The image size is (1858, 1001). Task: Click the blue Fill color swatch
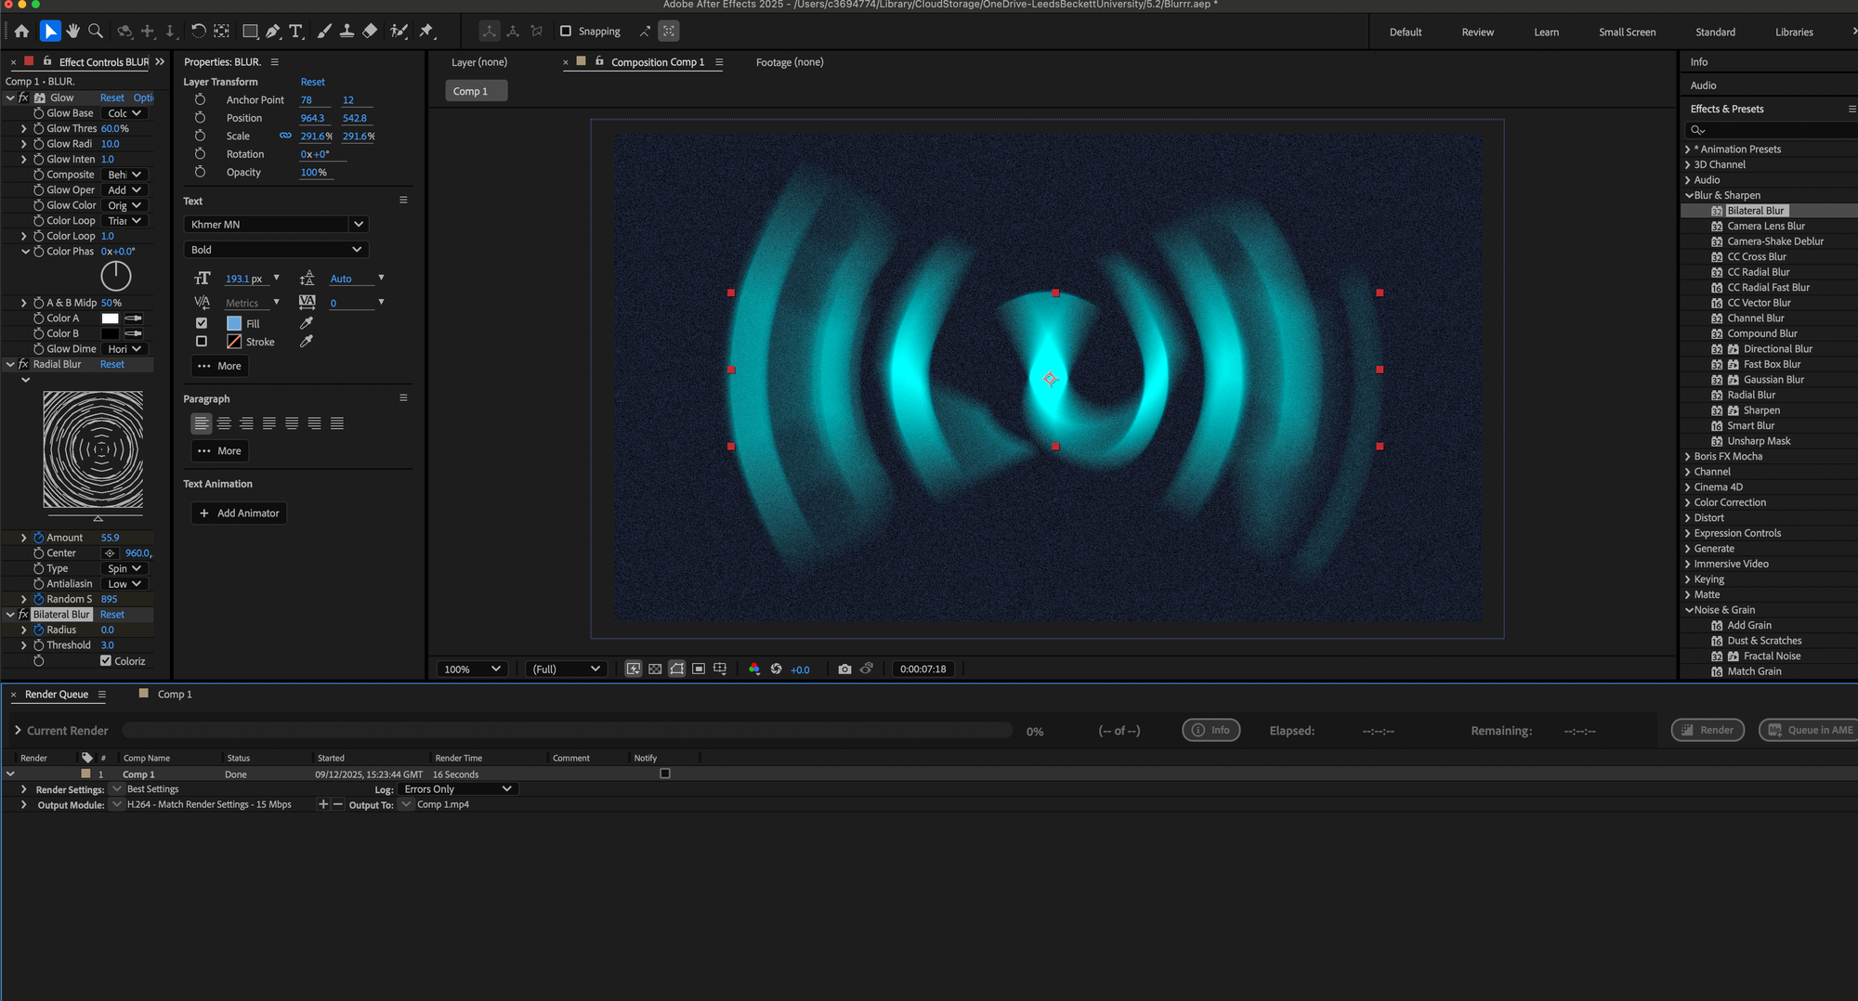234,324
